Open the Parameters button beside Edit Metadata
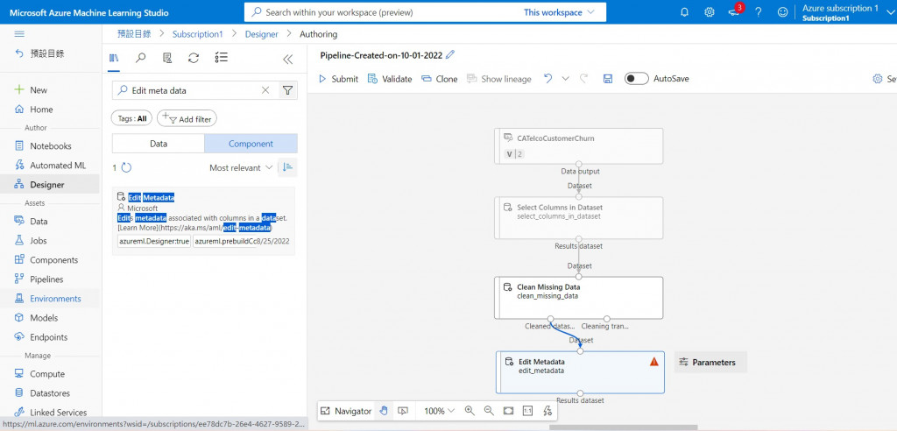The image size is (897, 431). click(x=710, y=363)
